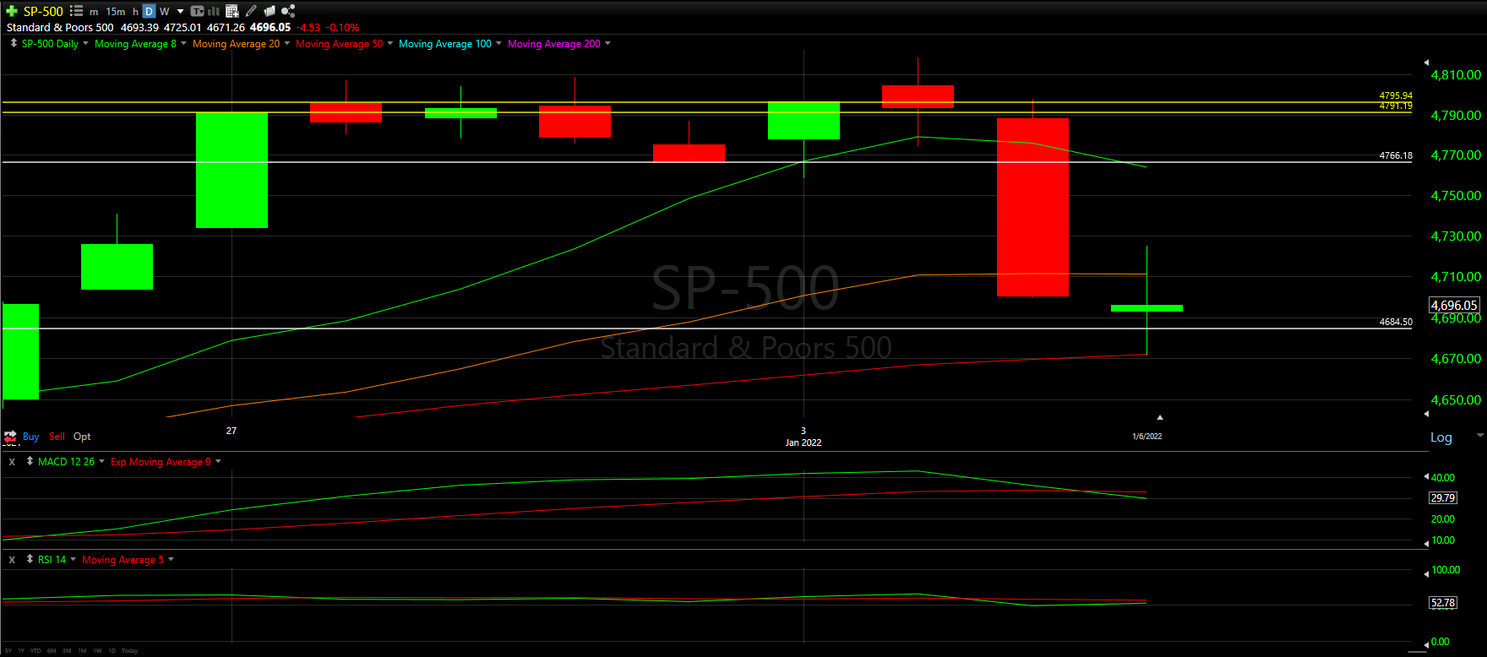This screenshot has width=1487, height=657.
Task: Select the Daily (D) timeframe
Action: tap(149, 11)
